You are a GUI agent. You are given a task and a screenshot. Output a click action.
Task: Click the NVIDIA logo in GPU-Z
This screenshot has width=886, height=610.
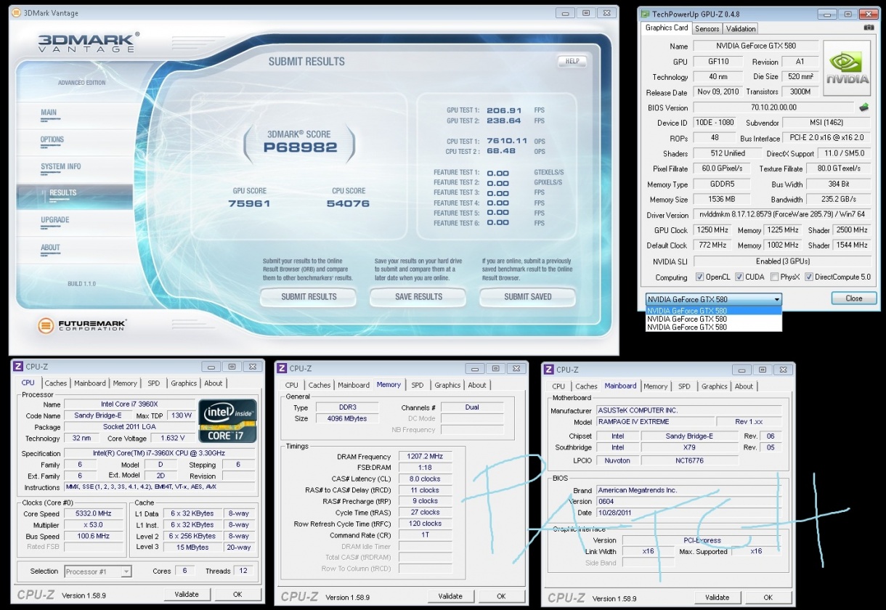847,68
